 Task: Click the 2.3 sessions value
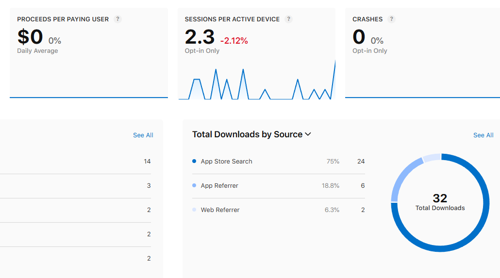[200, 37]
